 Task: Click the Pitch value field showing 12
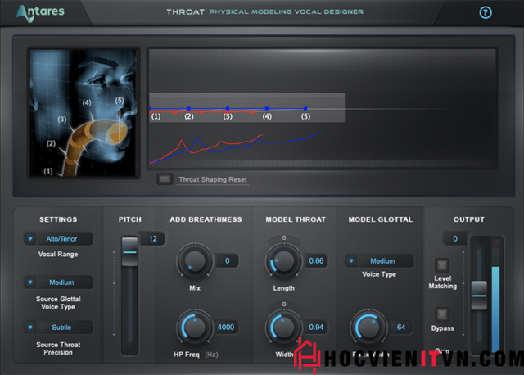(153, 238)
